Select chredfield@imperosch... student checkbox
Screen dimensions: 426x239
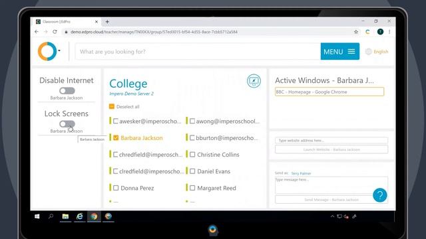pyautogui.click(x=115, y=155)
